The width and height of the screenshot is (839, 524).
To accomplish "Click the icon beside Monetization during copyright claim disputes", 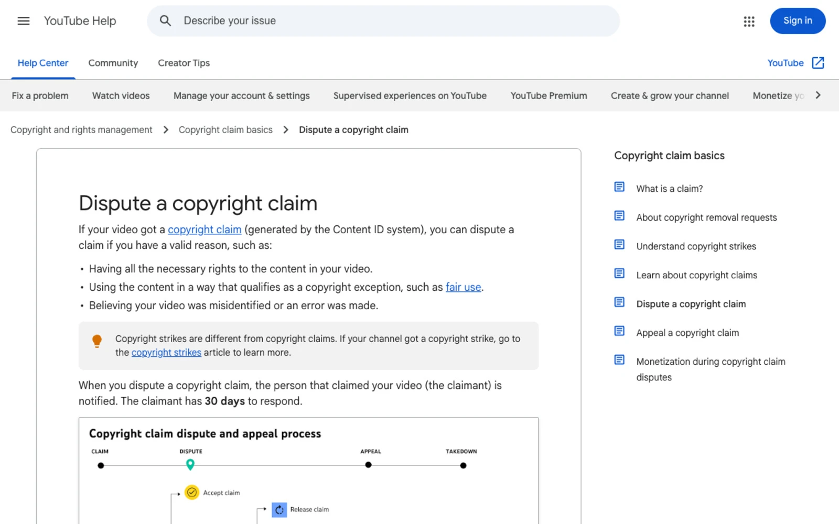I will (619, 360).
